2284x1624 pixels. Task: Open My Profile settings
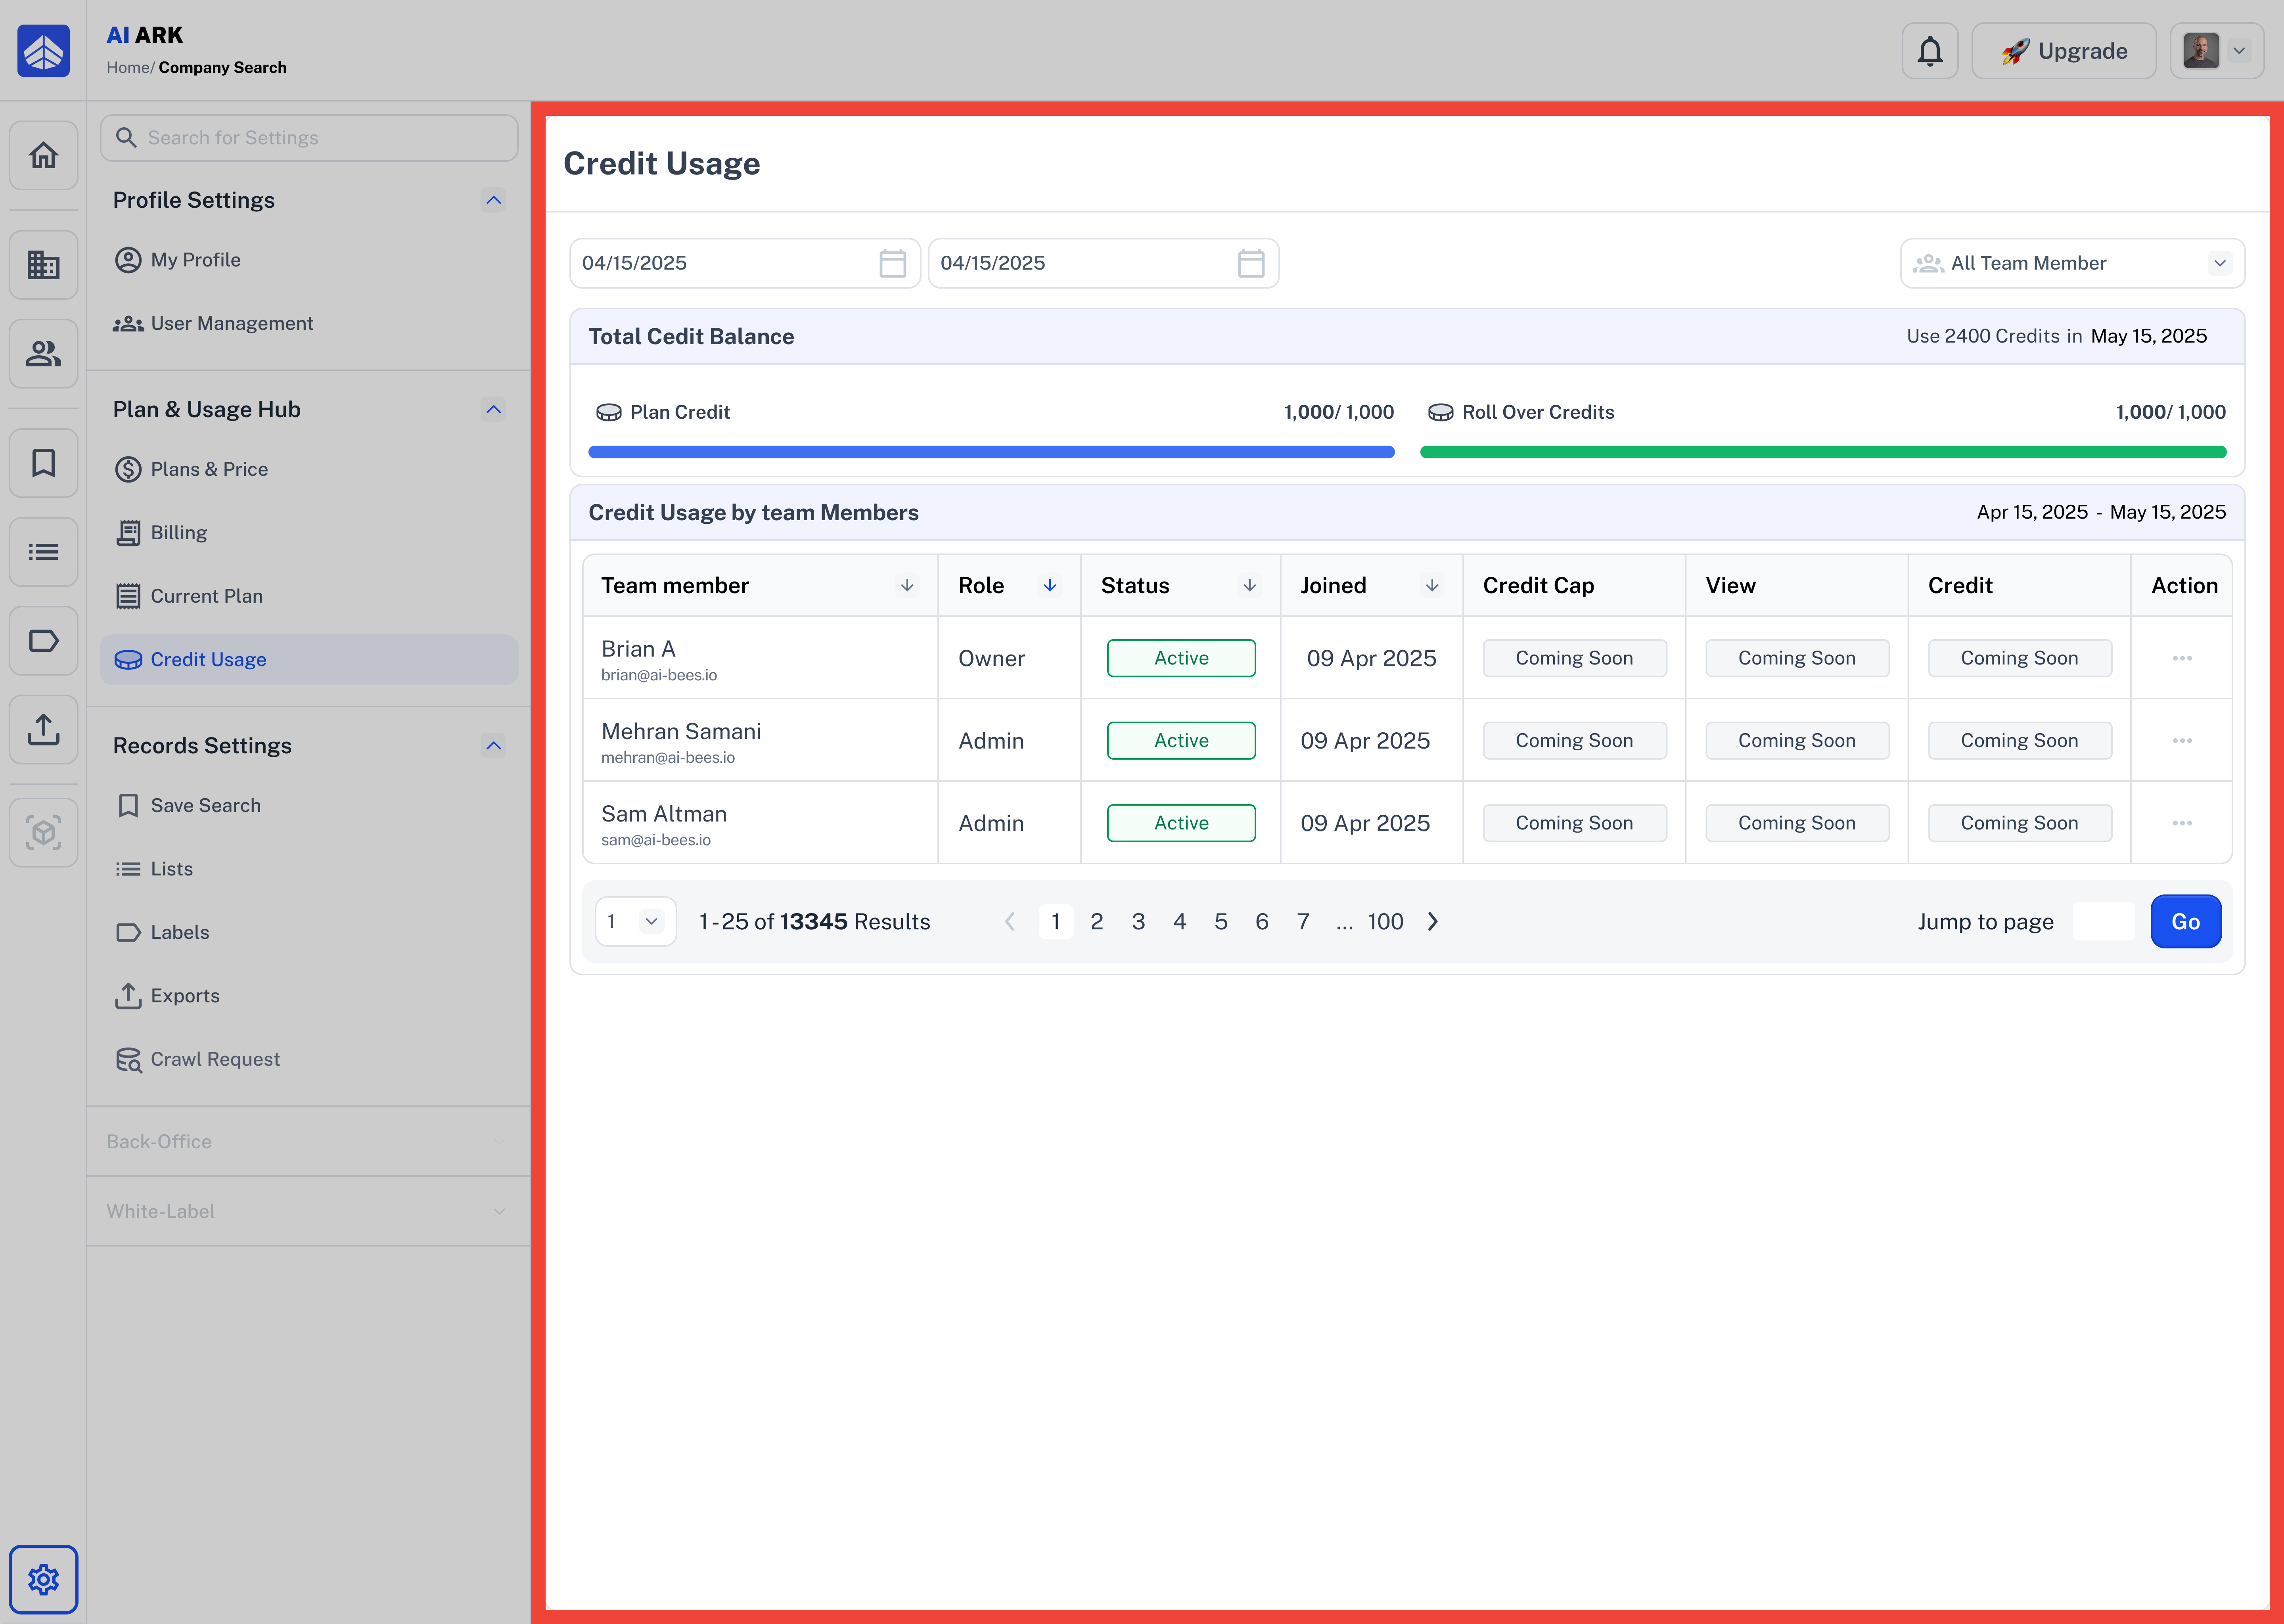point(308,260)
